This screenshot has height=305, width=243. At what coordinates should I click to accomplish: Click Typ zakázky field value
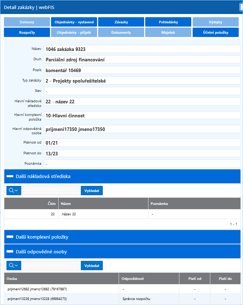point(142,80)
